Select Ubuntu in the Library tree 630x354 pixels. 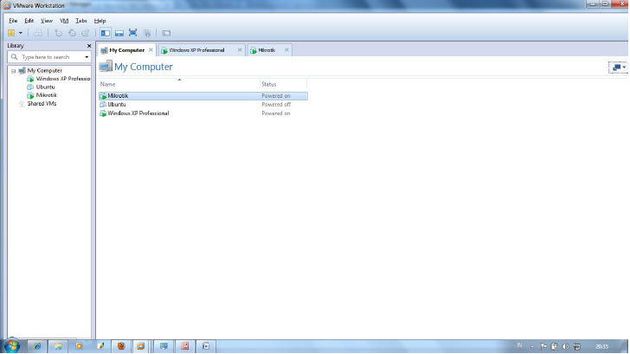point(45,87)
